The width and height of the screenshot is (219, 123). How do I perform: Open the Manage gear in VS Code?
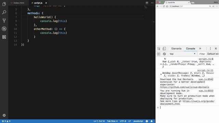[x=4, y=115]
